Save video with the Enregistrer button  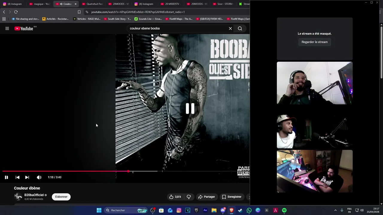232,197
